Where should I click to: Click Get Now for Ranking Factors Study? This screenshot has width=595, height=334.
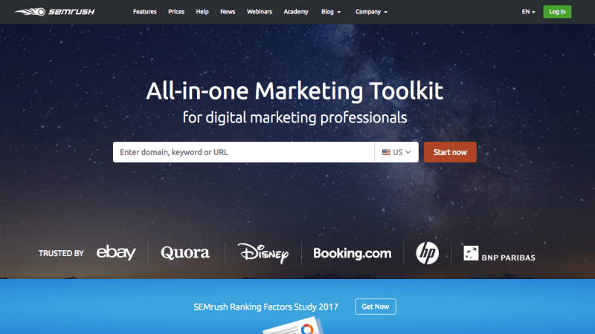click(376, 307)
